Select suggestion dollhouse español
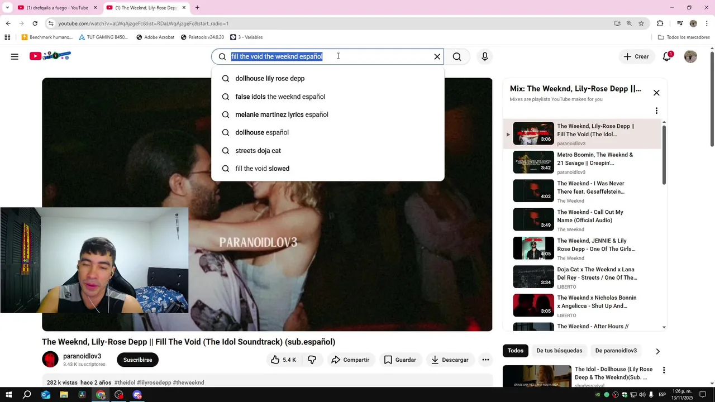The width and height of the screenshot is (715, 402). click(328, 132)
